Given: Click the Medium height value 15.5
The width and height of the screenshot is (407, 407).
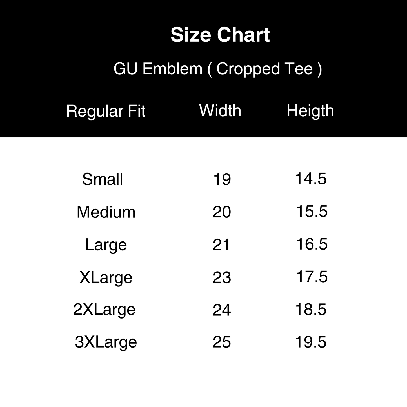Looking at the screenshot, I should [312, 211].
